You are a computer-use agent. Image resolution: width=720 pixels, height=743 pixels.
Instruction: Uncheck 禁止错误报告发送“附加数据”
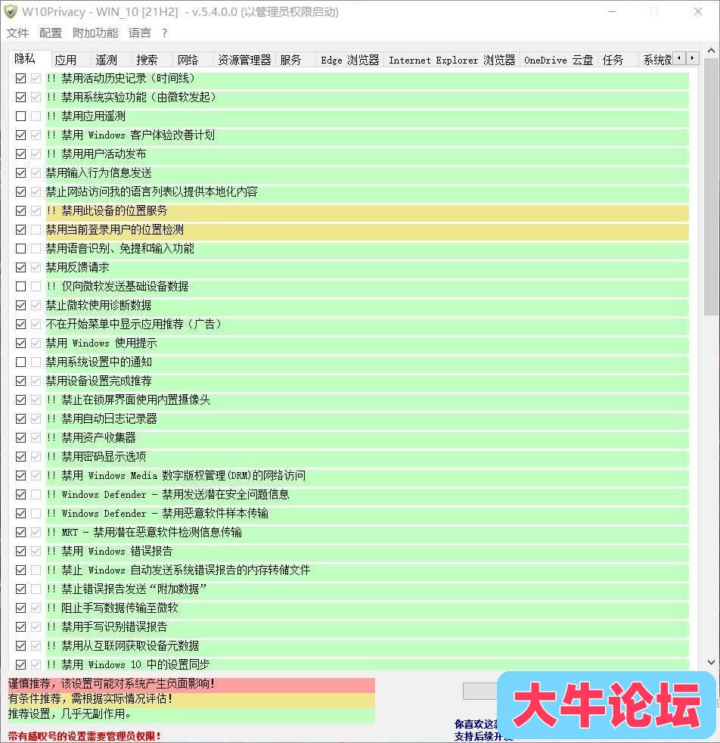(x=21, y=589)
